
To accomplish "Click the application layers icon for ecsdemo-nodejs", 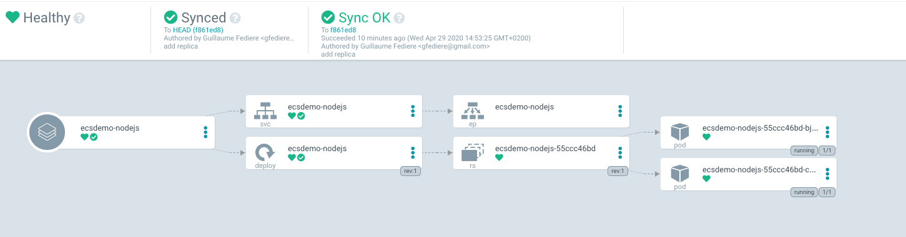I will point(47,132).
